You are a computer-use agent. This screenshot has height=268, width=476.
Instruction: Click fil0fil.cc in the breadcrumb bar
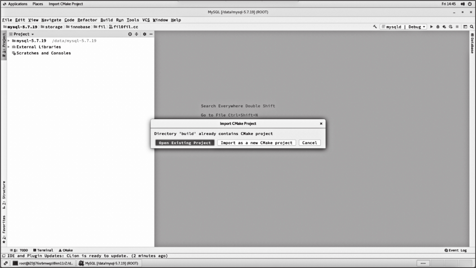(124, 27)
